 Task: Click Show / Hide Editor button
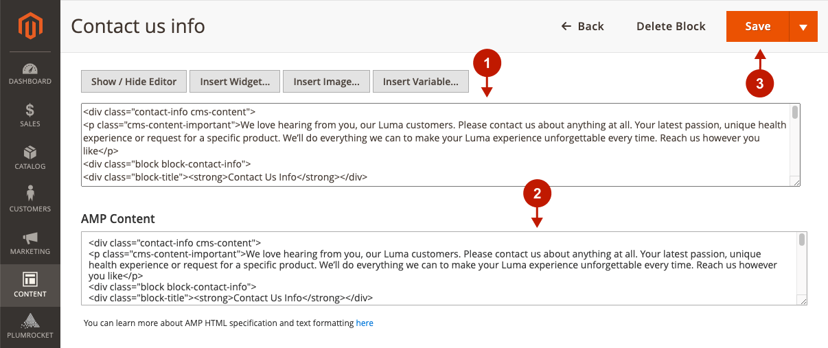[x=134, y=81]
